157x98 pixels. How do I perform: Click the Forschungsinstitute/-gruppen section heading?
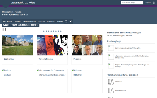122,75
